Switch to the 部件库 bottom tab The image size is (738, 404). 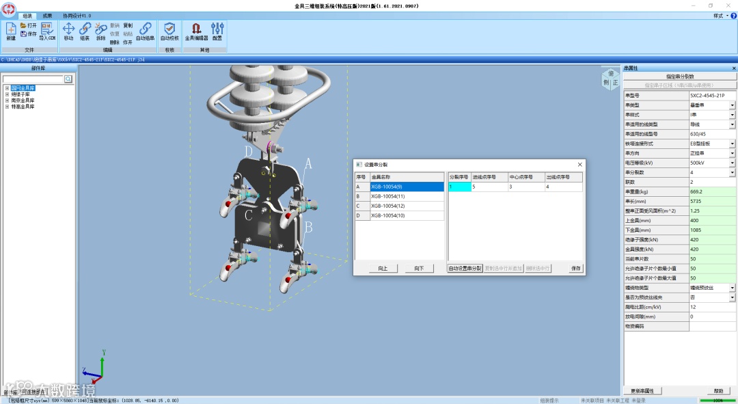pos(10,392)
